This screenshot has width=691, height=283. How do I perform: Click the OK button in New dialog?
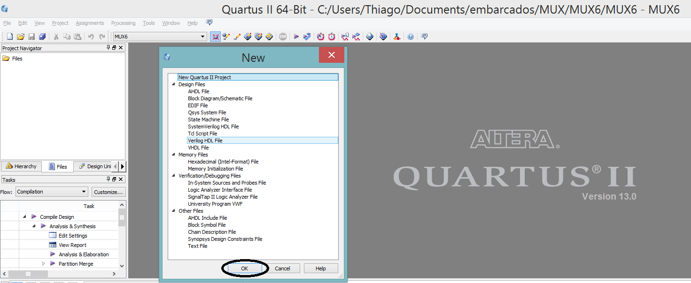(244, 268)
